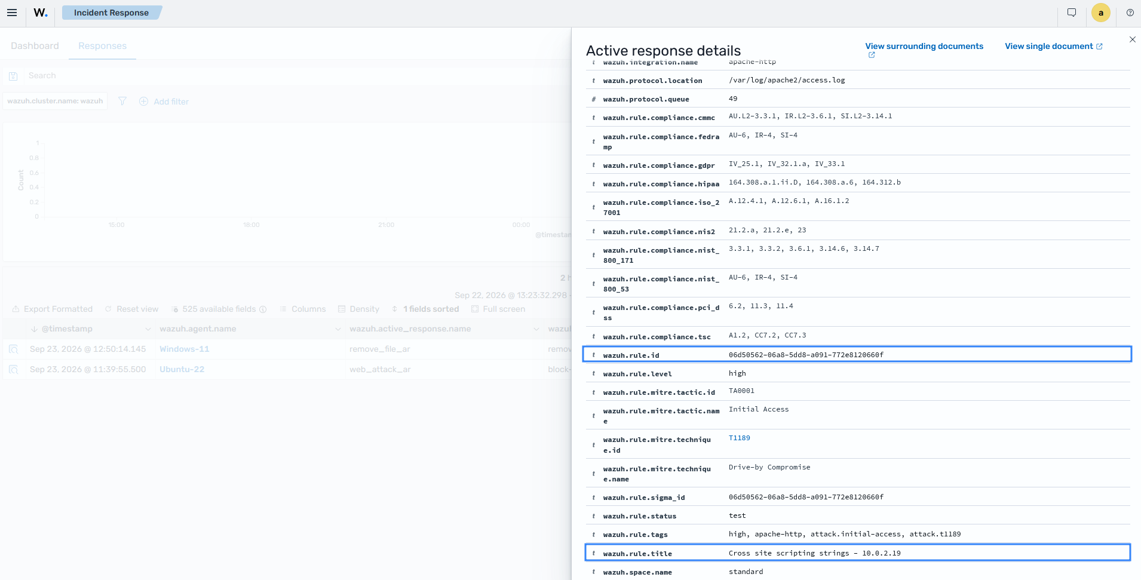The width and height of the screenshot is (1141, 580).
Task: Open the Ubuntu-22 agent link
Action: [x=182, y=369]
